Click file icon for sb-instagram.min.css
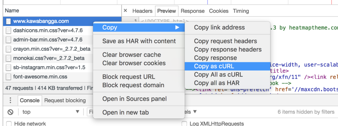338x126 pixels. [x=8, y=67]
